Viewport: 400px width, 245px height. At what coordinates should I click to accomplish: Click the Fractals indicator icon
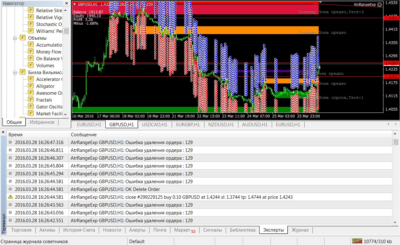coord(31,100)
